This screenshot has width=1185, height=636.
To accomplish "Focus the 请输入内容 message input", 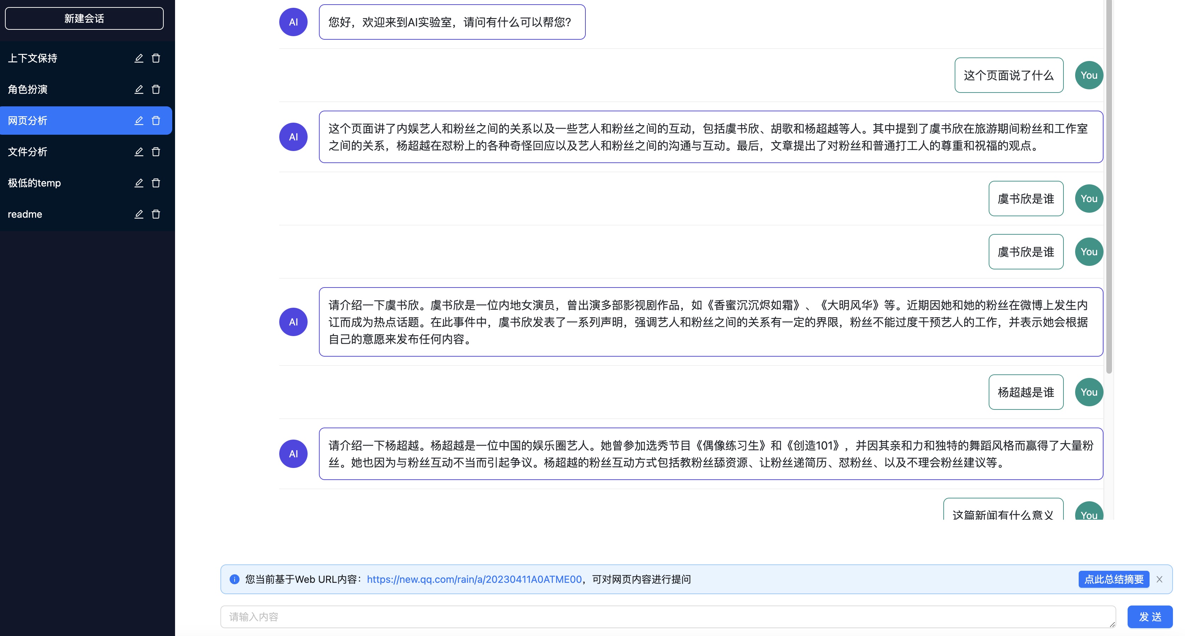I will (667, 617).
